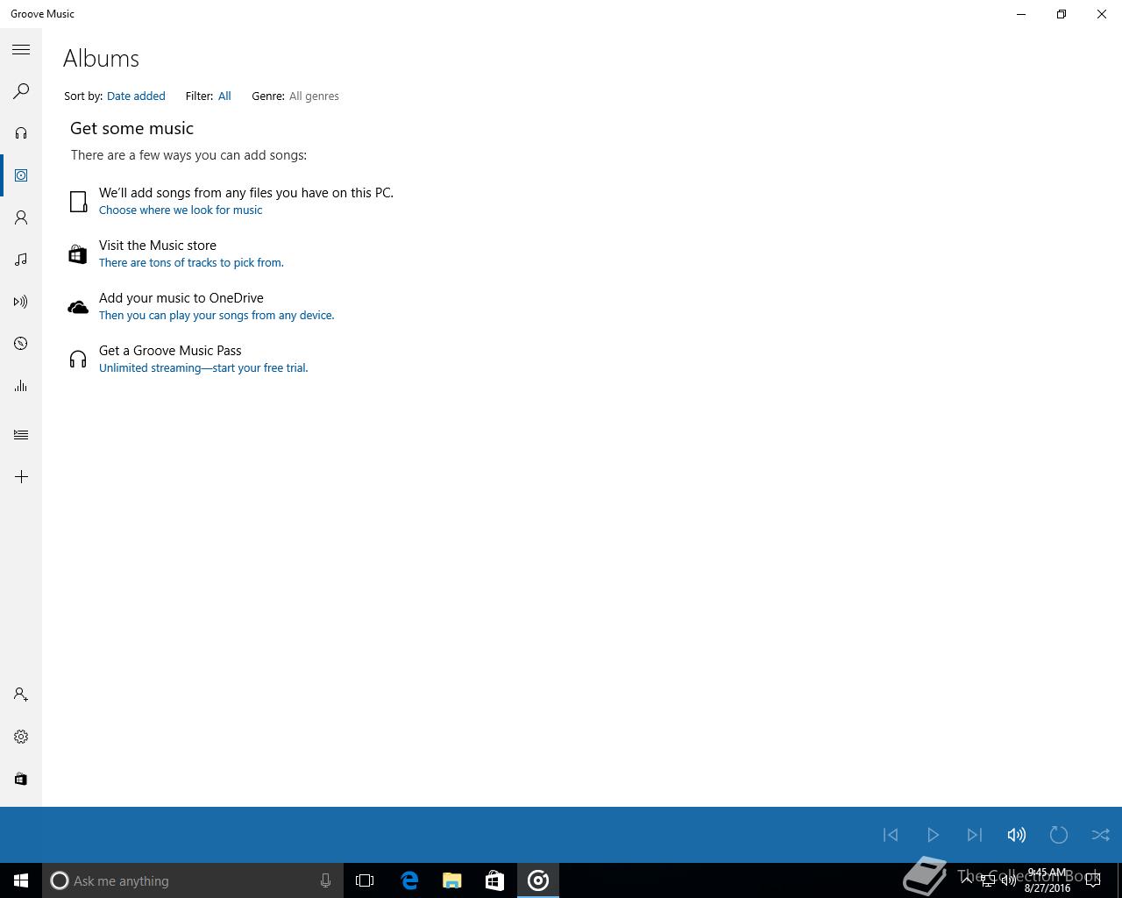
Task: Select the Albums icon in sidebar
Action: pyautogui.click(x=21, y=175)
